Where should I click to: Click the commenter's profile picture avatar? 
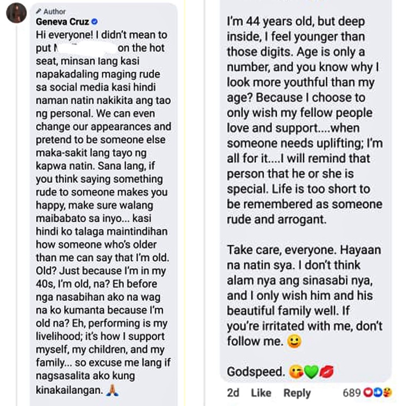16,12
